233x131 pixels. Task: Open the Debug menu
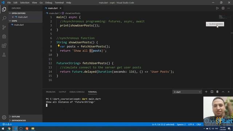(x=48, y=3)
